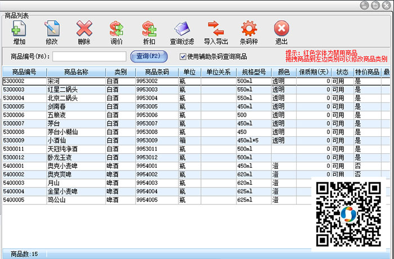The height and width of the screenshot is (259, 394).
Task: Select the product row 卧龙玉液
Action: point(196,158)
